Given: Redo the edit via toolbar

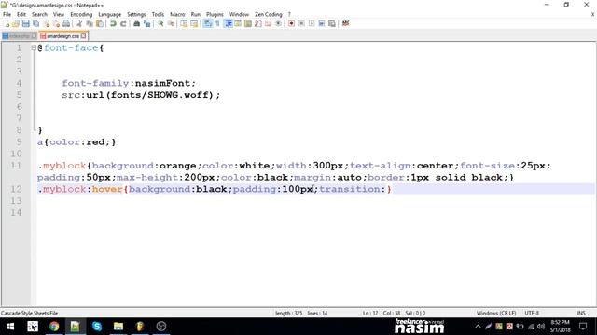Looking at the screenshot, I should (123, 23).
